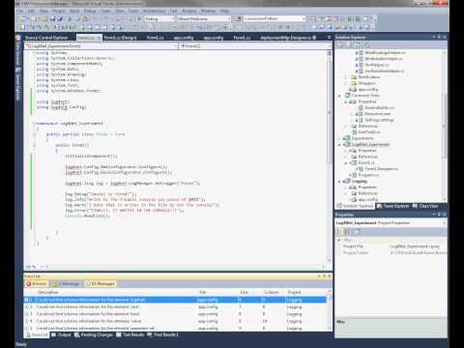The width and height of the screenshot is (464, 348).
Task: Click the Property Pages icon in Properties panel
Action: (x=358, y=231)
